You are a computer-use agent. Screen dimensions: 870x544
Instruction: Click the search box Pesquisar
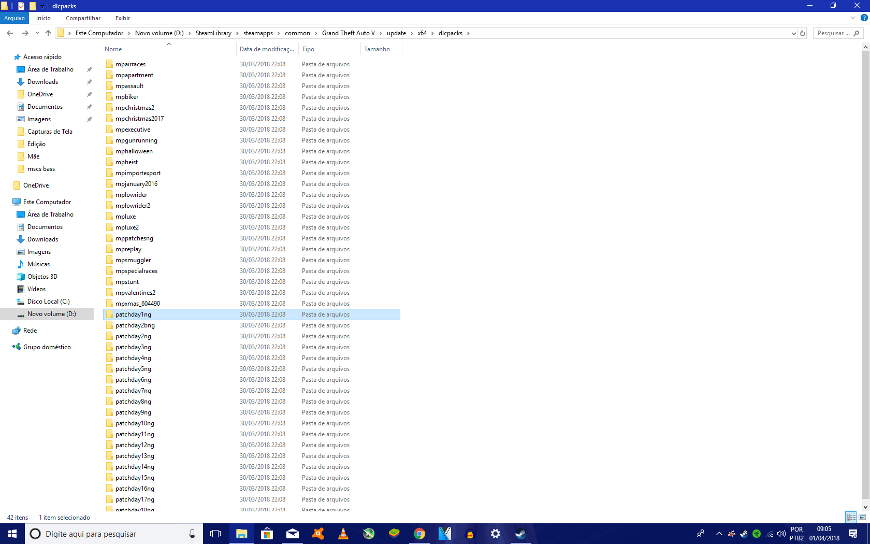[838, 33]
